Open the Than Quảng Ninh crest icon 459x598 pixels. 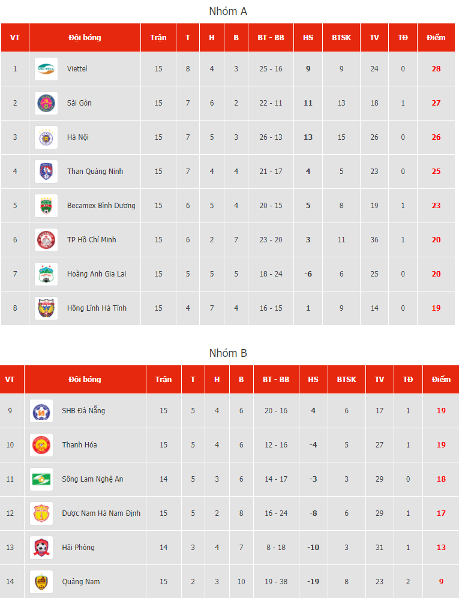click(46, 171)
